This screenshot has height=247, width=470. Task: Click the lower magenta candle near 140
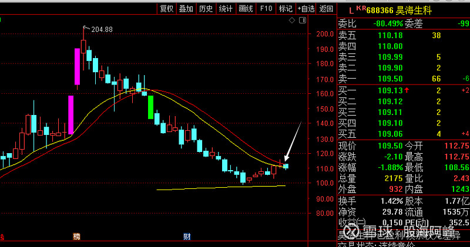(x=70, y=115)
